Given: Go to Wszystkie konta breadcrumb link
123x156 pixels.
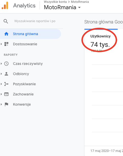Looking at the screenshot, I should (x=55, y=2).
